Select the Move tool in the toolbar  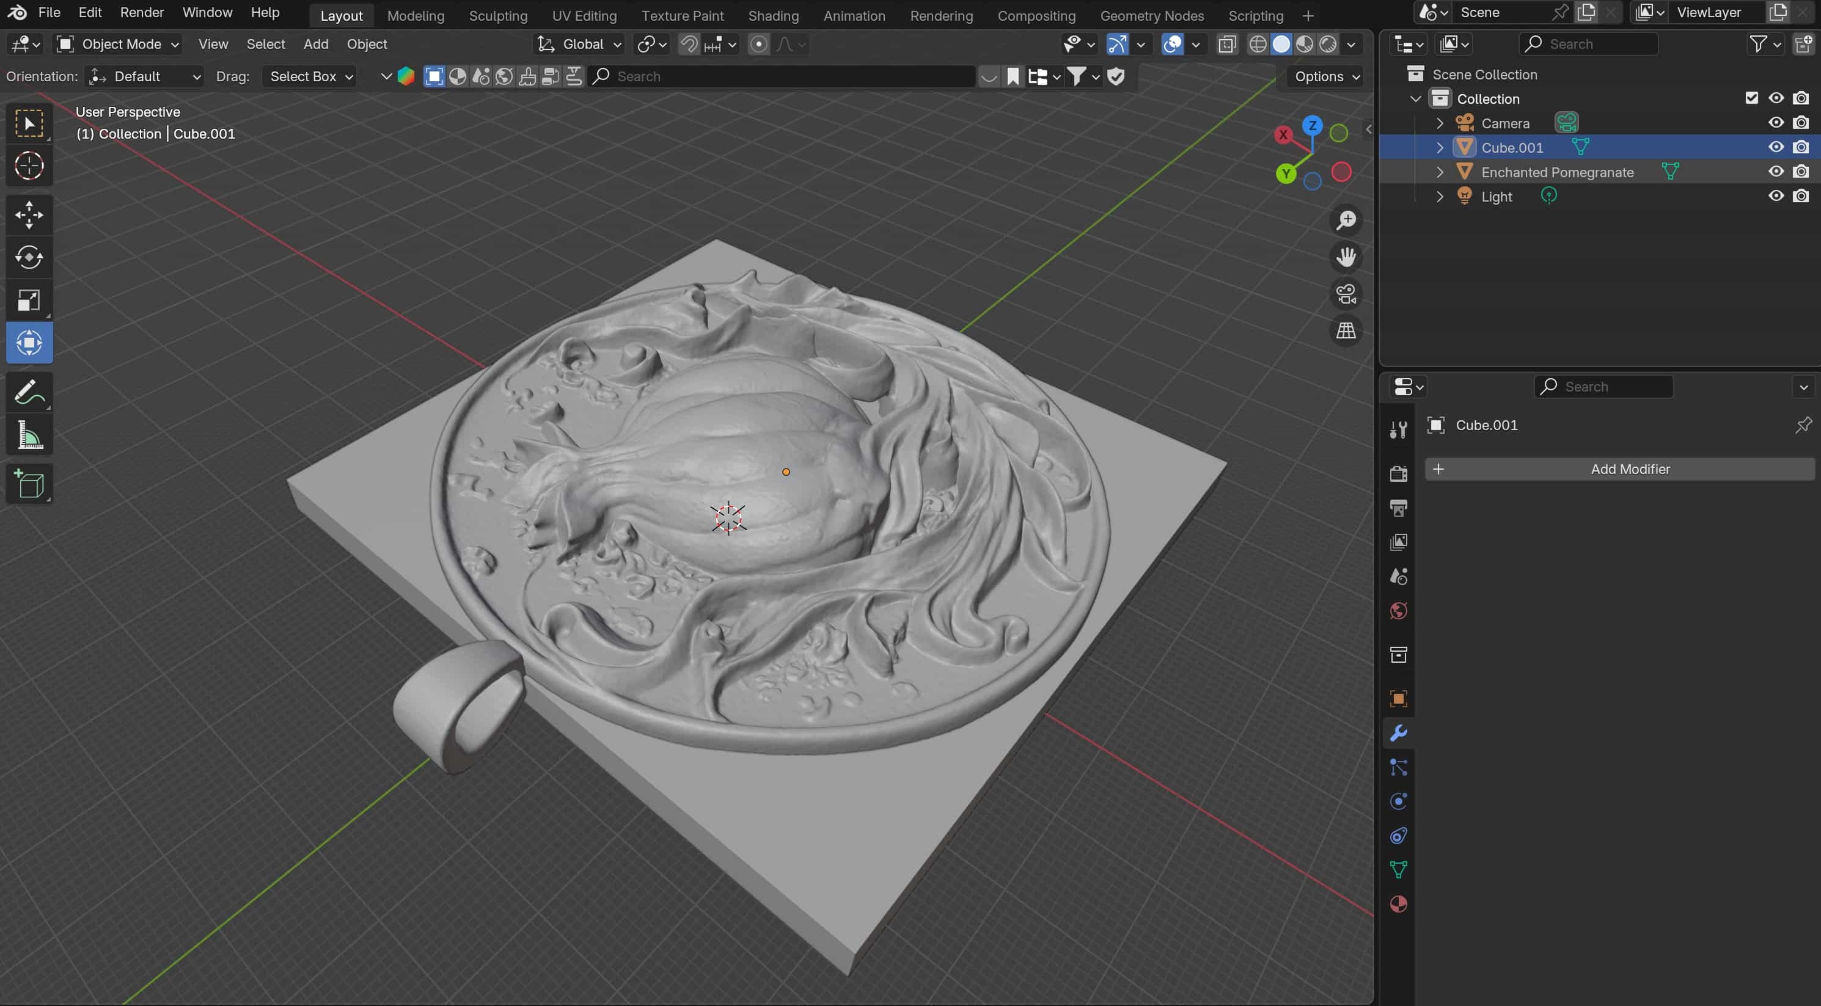point(29,215)
